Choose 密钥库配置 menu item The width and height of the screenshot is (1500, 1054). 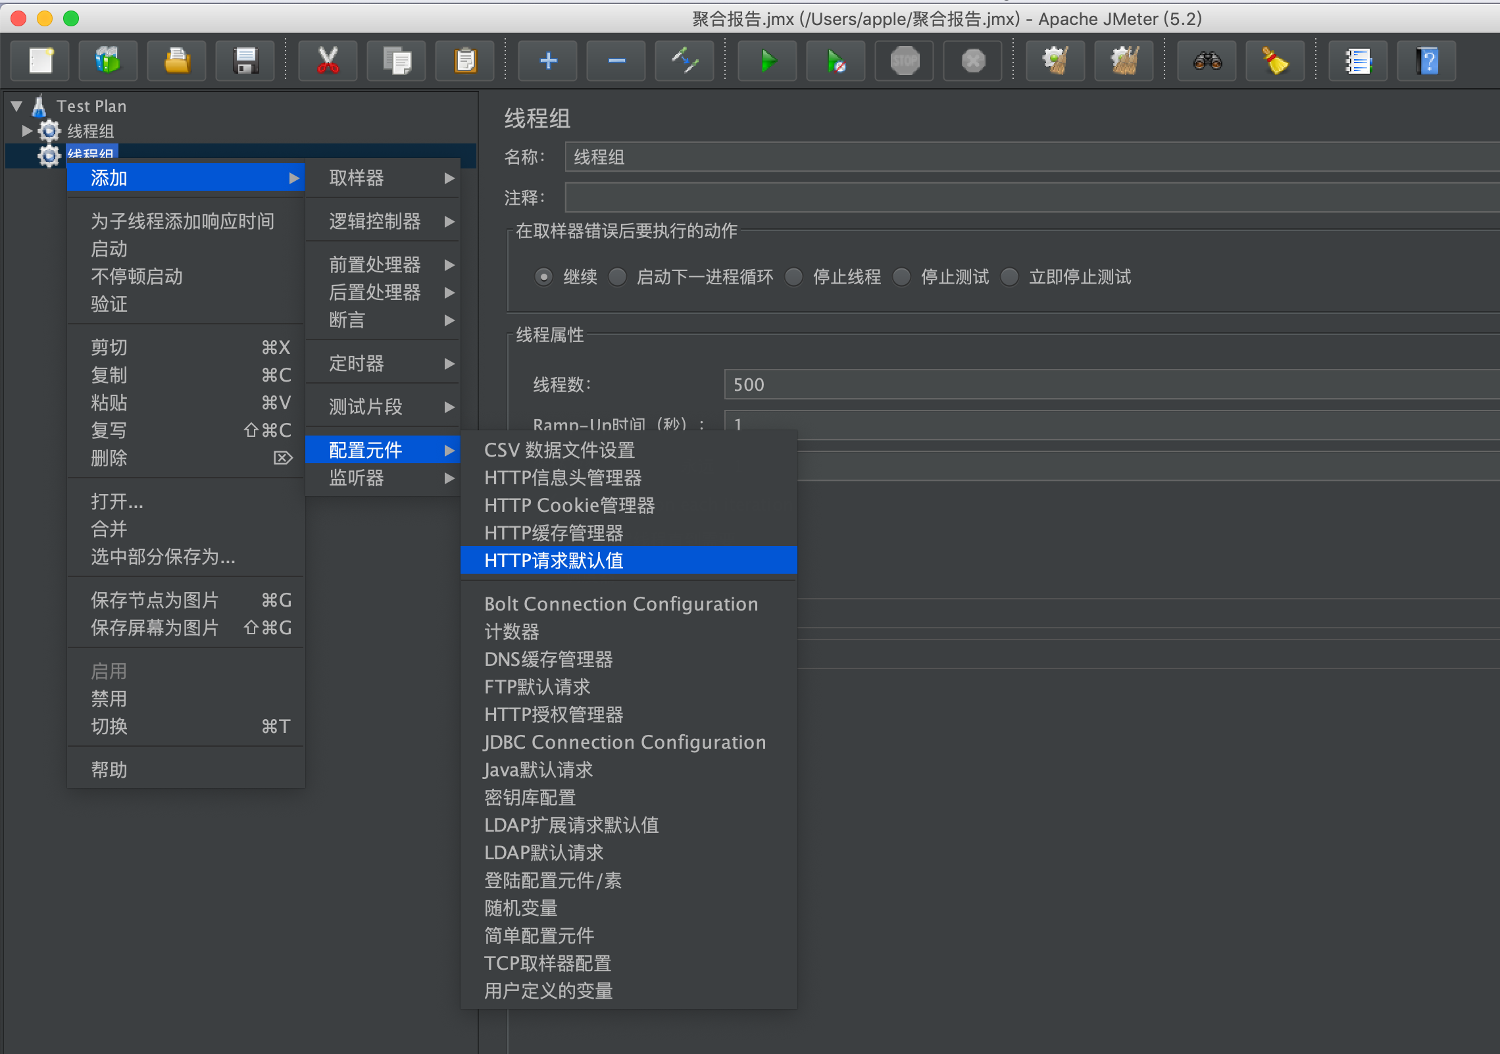pyautogui.click(x=629, y=797)
